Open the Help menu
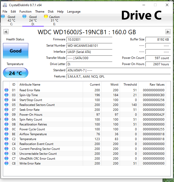The height and width of the screenshot is (182, 174). pyautogui.click(x=60, y=12)
